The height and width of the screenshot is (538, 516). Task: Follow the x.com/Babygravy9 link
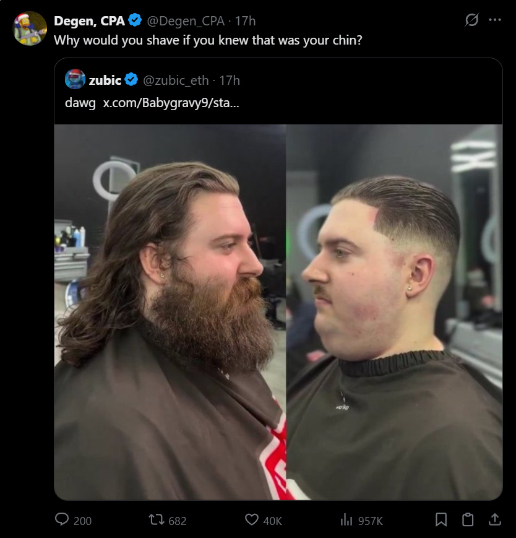click(171, 103)
